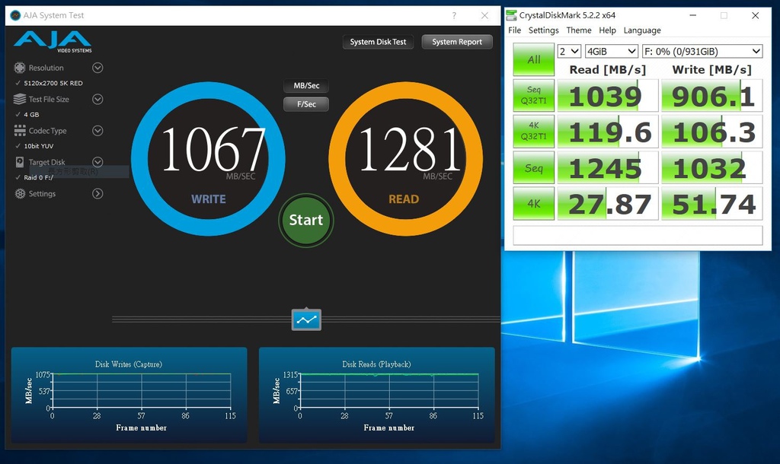
Task: Click the Write [MB/s] column header
Action: click(x=712, y=69)
